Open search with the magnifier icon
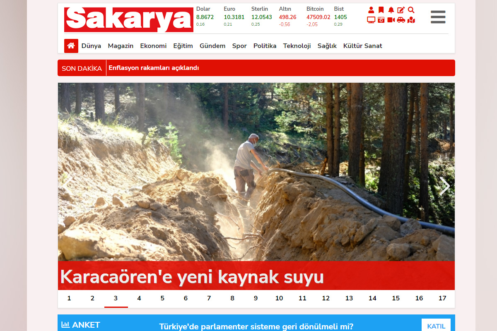This screenshot has width=497, height=331. [411, 10]
